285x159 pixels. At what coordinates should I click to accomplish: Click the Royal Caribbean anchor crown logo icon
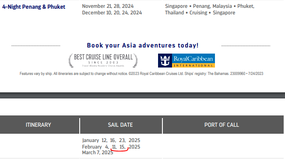[x=165, y=61]
